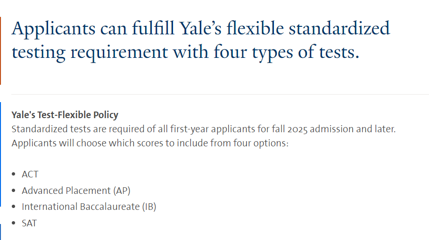Click the orange vertical accent bar beside headline
The width and height of the screenshot is (429, 240).
0,51
